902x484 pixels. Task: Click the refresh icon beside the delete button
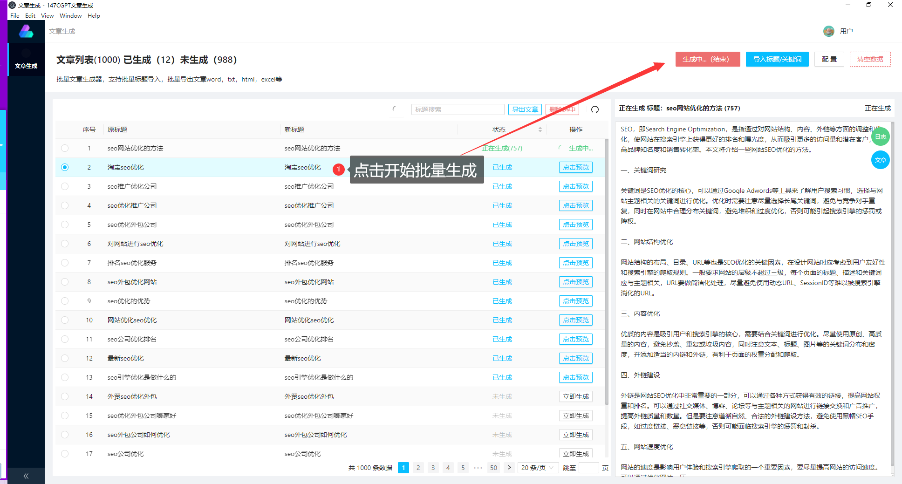pyautogui.click(x=595, y=109)
